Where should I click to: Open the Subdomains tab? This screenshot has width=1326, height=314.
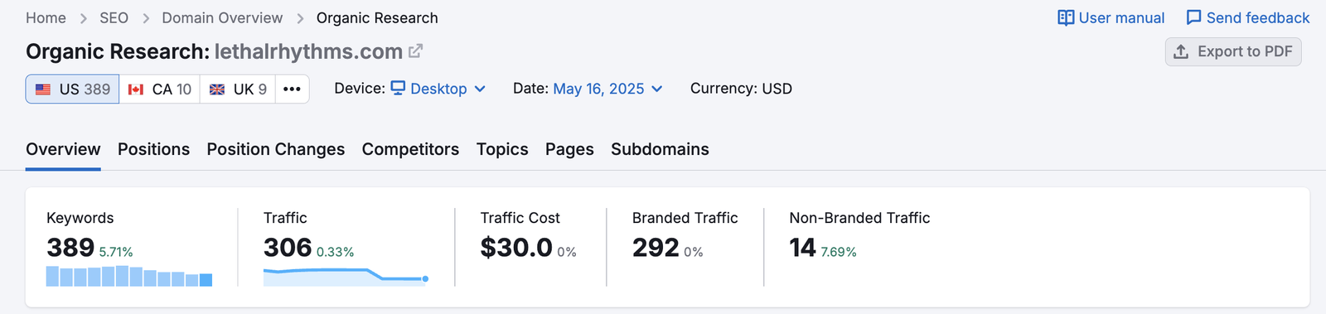660,149
